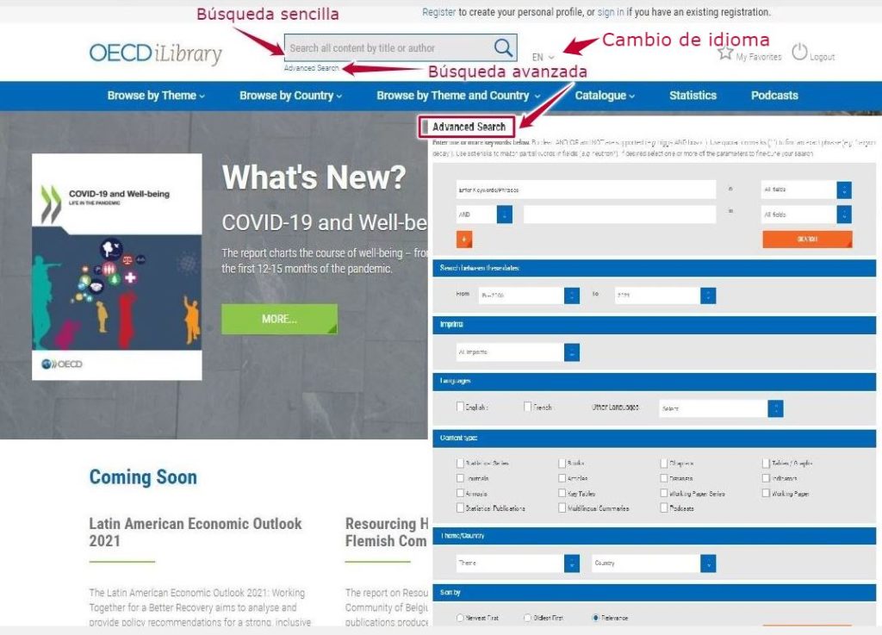Check the Datasets checkbox
Viewport: 882px width, 635px height.
pos(664,478)
